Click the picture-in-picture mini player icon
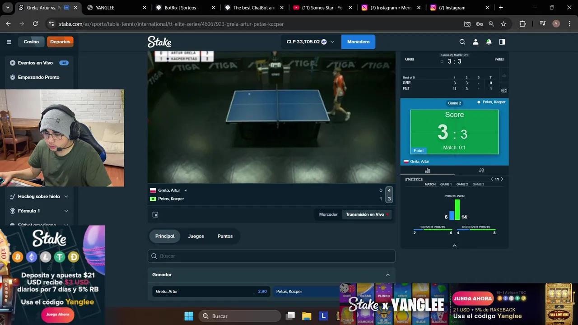 coord(155,215)
